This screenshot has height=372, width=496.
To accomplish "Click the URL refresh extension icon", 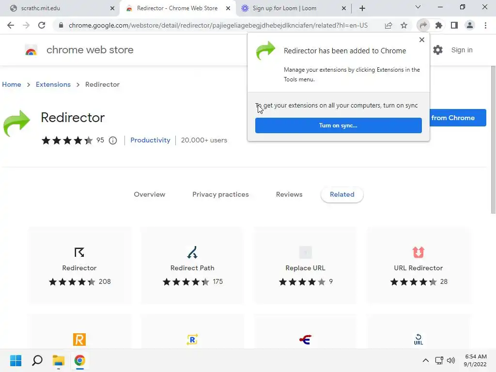I will pos(418,340).
